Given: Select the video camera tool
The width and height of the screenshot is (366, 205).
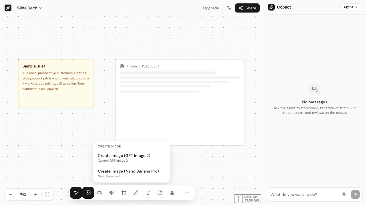Looking at the screenshot, I should point(100,193).
